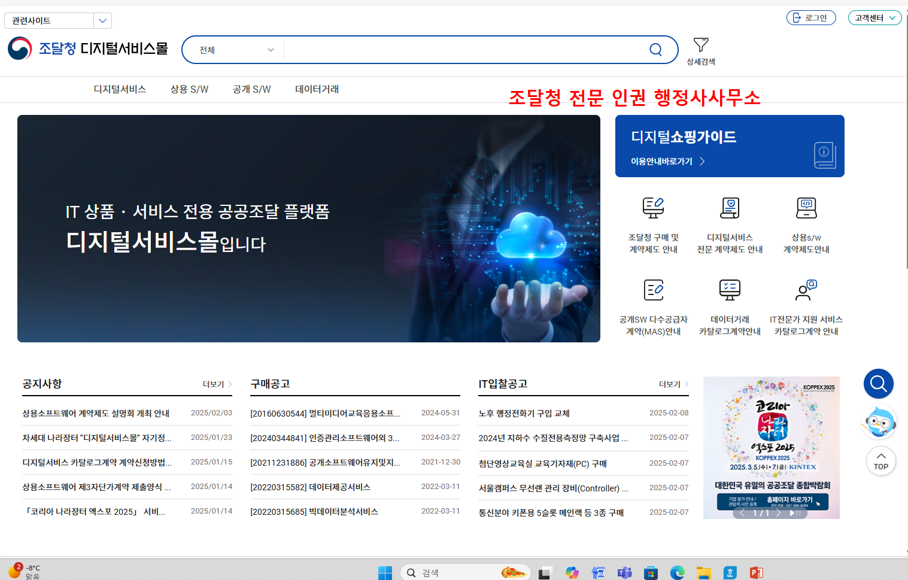Open purchase notice [20160630544] 멀티미디어교육응용소프...
The height and width of the screenshot is (580, 908).
tap(325, 414)
